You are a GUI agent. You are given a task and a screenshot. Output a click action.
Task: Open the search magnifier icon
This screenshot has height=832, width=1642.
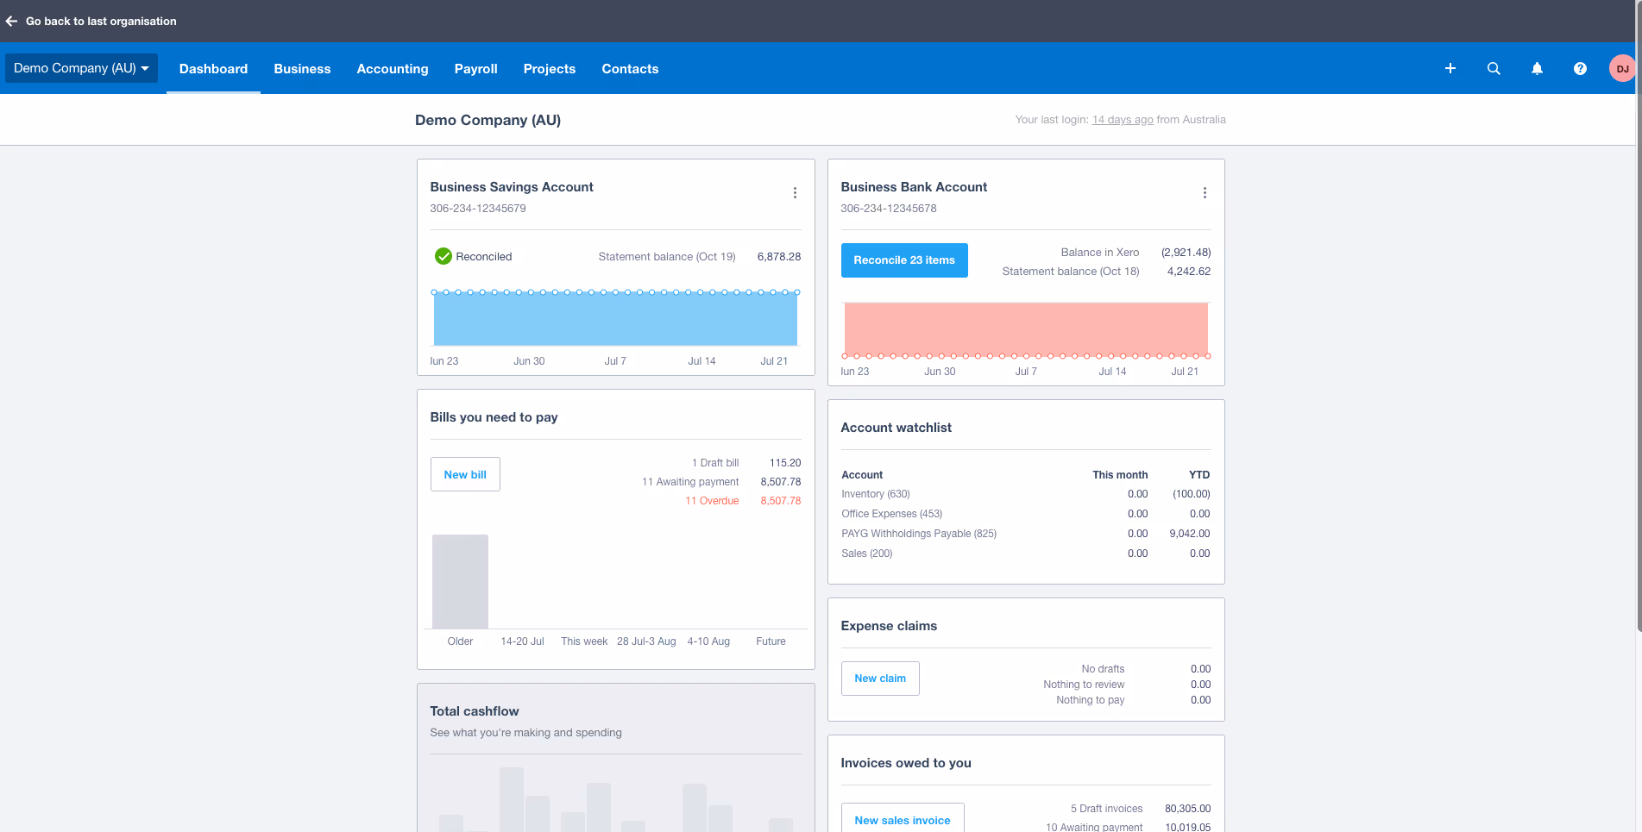pyautogui.click(x=1494, y=68)
